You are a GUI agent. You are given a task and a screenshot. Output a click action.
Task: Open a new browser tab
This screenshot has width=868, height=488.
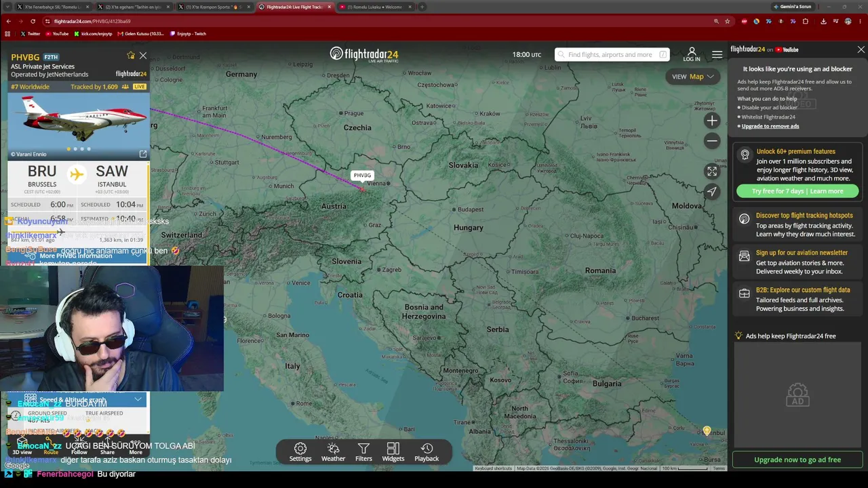click(x=422, y=7)
